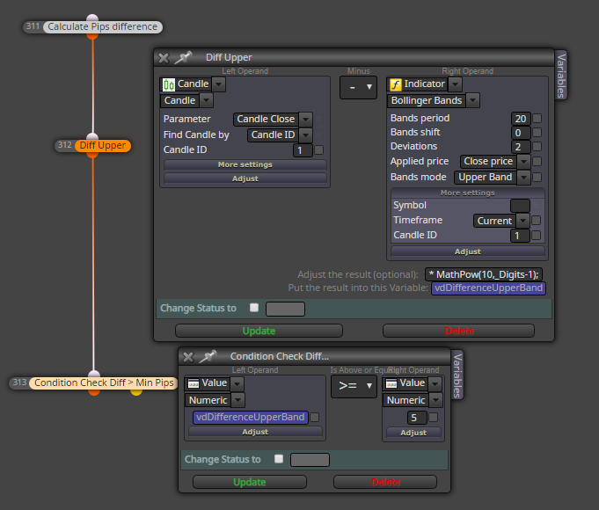The width and height of the screenshot is (599, 510).
Task: Close the Condition Check Diff panel
Action: [x=188, y=357]
